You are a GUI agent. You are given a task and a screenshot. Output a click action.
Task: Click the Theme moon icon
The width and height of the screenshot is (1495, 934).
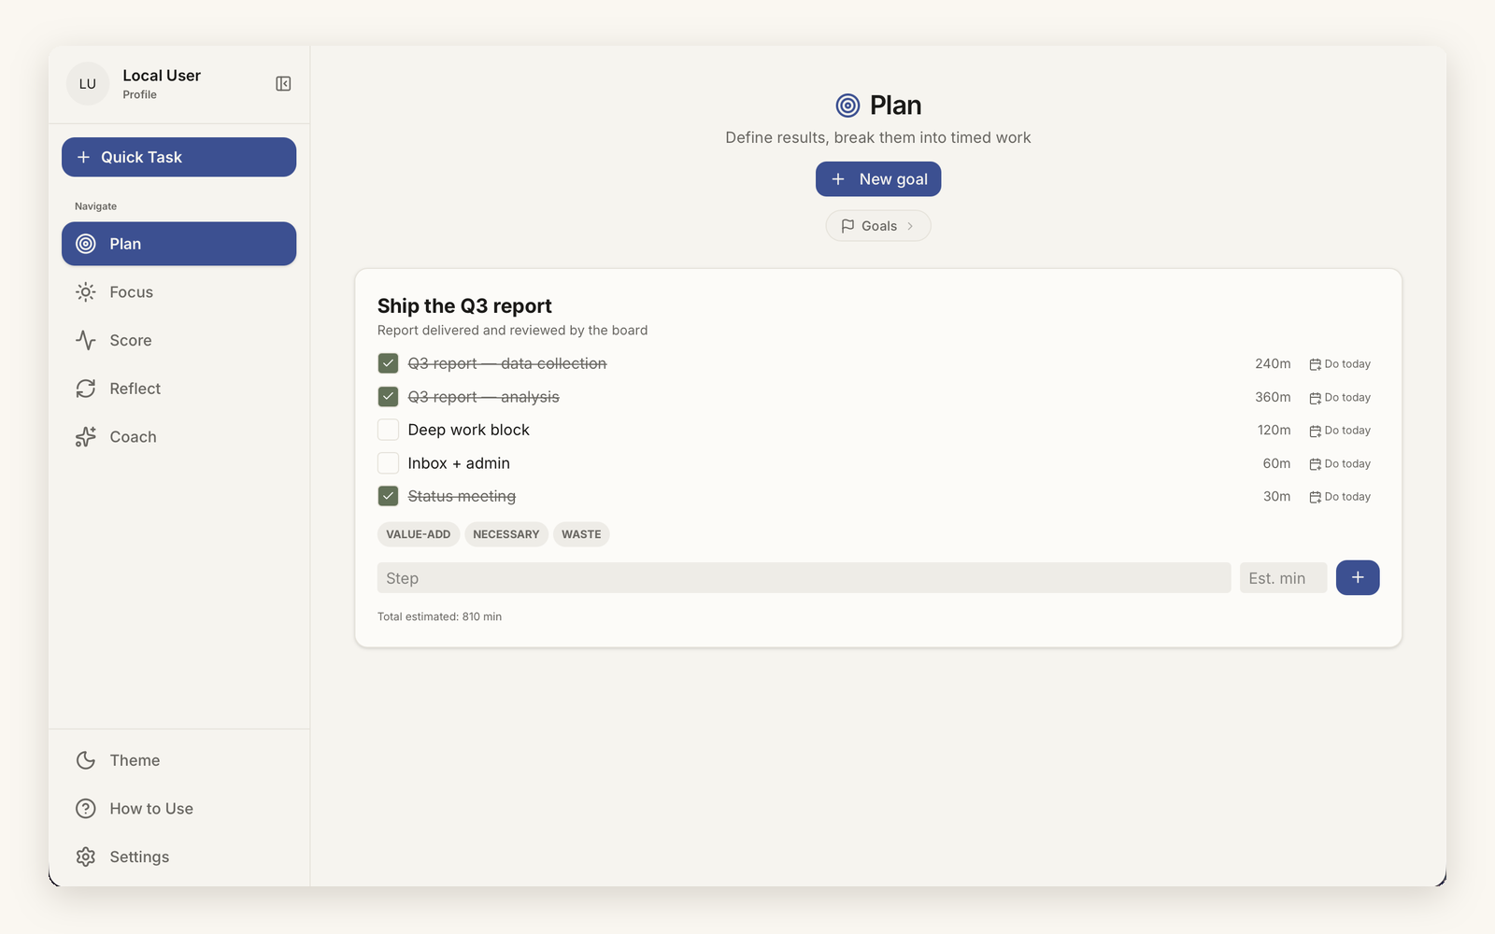click(x=86, y=760)
